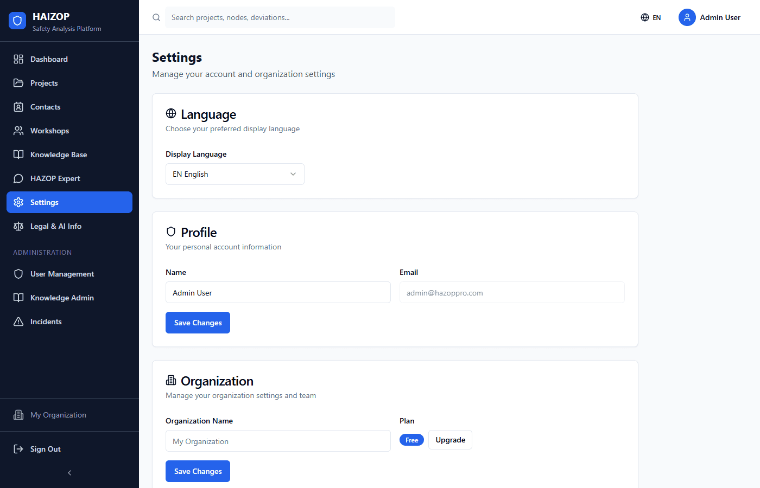Open the Admin User account menu
The width and height of the screenshot is (760, 488).
(x=710, y=17)
